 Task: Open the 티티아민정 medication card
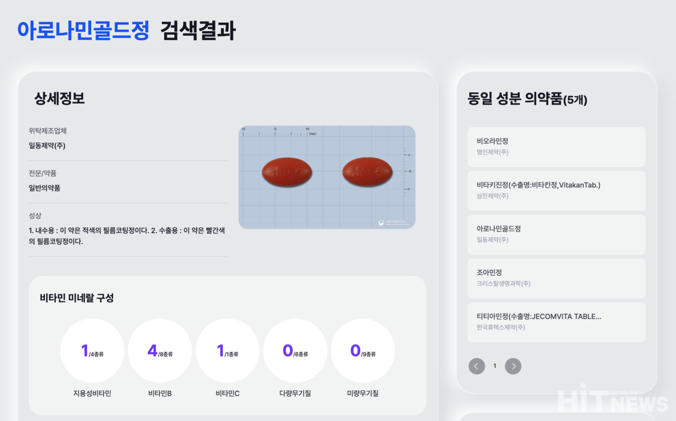coord(556,322)
